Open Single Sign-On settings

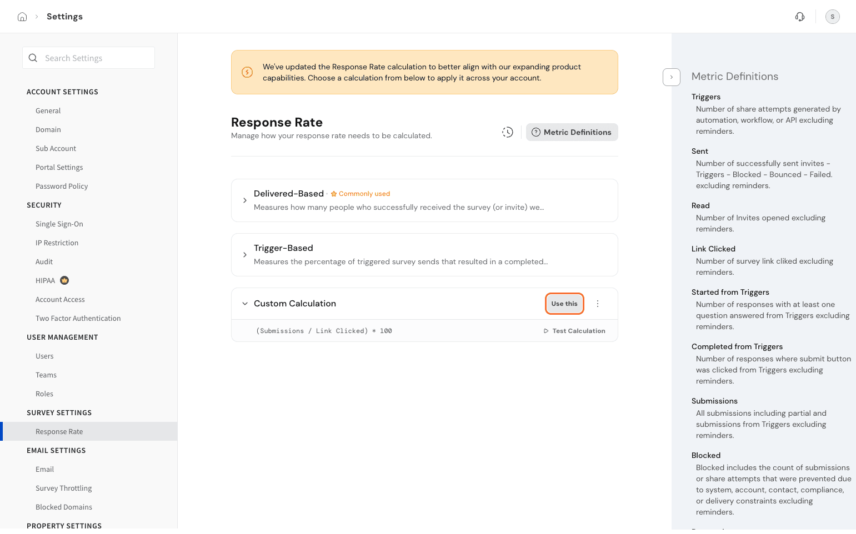click(x=59, y=224)
